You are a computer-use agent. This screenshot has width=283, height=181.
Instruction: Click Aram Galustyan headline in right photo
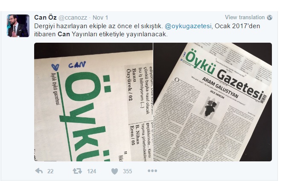pyautogui.click(x=220, y=88)
